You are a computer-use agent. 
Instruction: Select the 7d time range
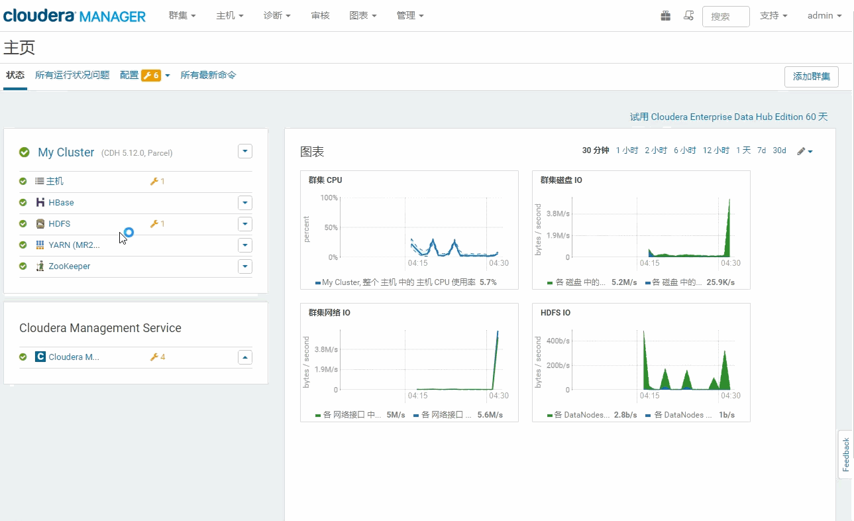click(762, 150)
